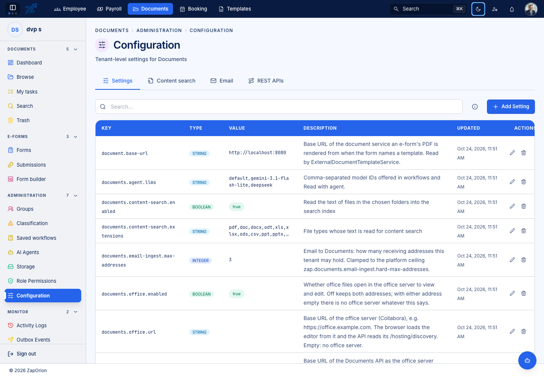The width and height of the screenshot is (544, 377).
Task: Open the Employee menu
Action: pos(70,9)
